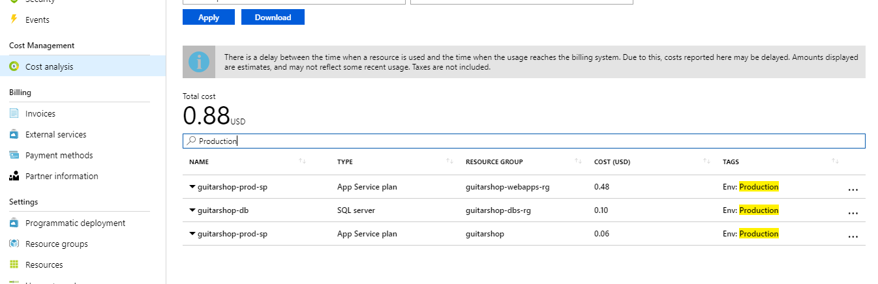878x284 pixels.
Task: Click the guitarshop-webapps-rg resource group cell
Action: [507, 187]
